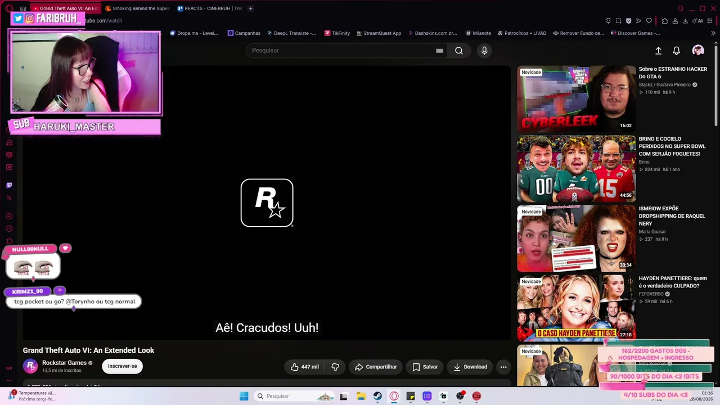Viewport: 720px width, 405px height.
Task: Switch to the REACTS - CINEBRUH Trello tab
Action: 209,8
